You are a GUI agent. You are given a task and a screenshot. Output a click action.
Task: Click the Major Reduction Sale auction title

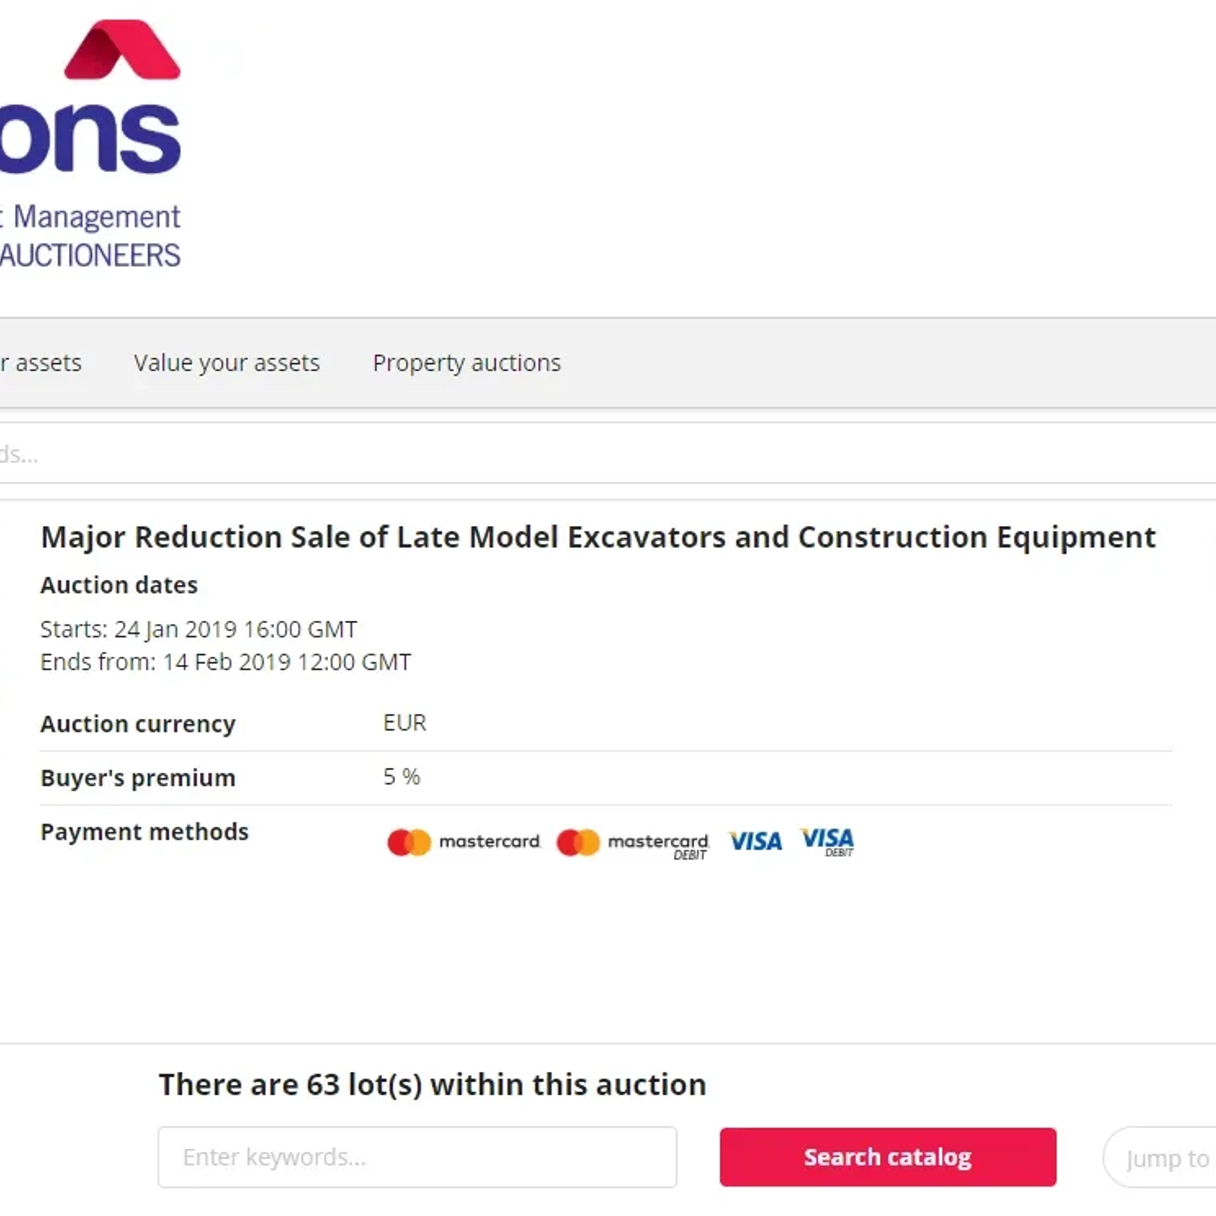[x=598, y=537]
